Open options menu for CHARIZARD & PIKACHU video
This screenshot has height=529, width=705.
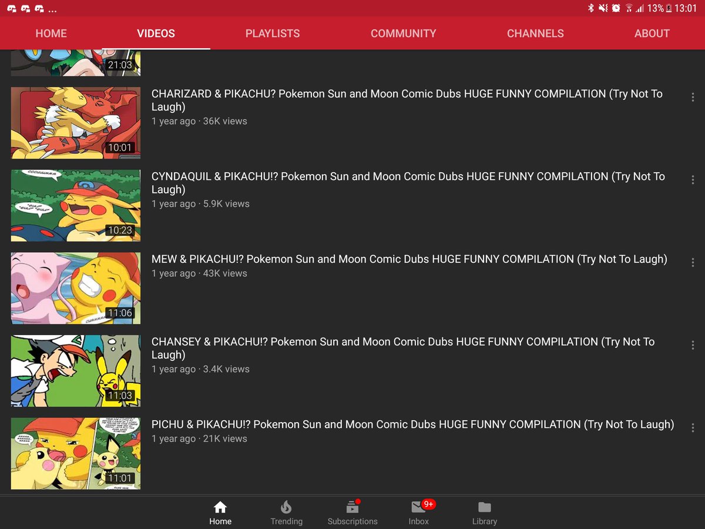[x=693, y=98]
